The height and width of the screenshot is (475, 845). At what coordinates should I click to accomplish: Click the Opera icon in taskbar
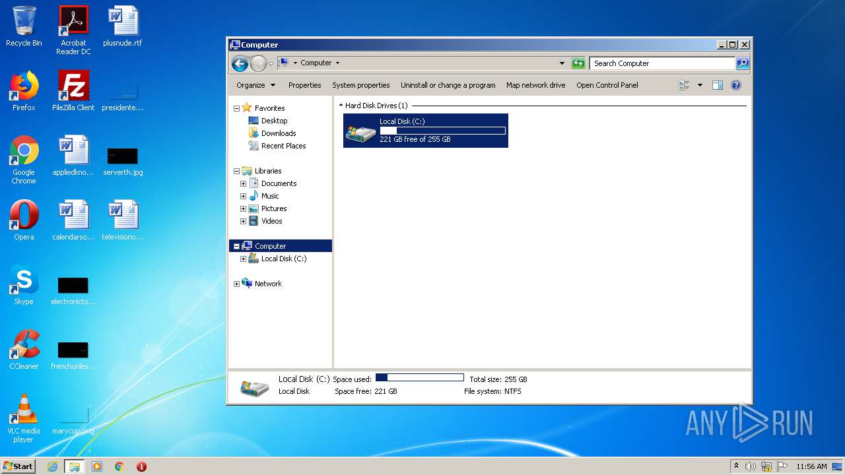coord(141,466)
